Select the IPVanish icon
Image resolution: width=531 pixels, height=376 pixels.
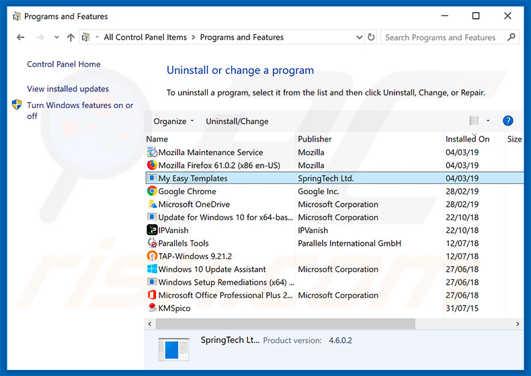tap(152, 230)
